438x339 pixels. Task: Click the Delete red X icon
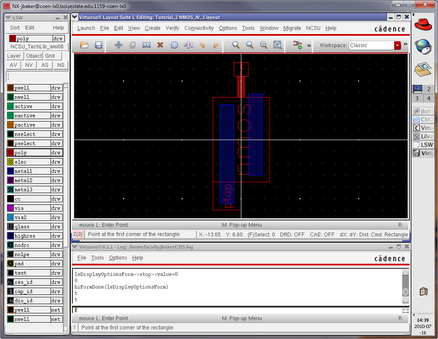[160, 45]
